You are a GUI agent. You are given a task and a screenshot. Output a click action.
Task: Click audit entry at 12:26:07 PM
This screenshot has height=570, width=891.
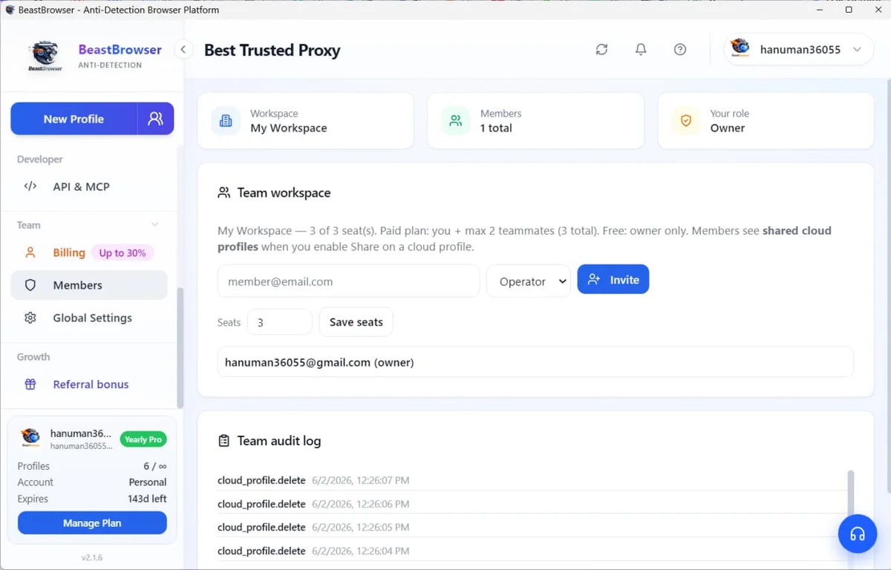point(532,480)
